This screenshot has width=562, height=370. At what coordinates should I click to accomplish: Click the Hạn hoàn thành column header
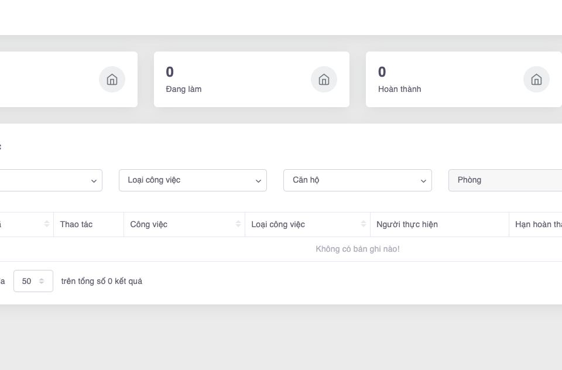point(538,224)
